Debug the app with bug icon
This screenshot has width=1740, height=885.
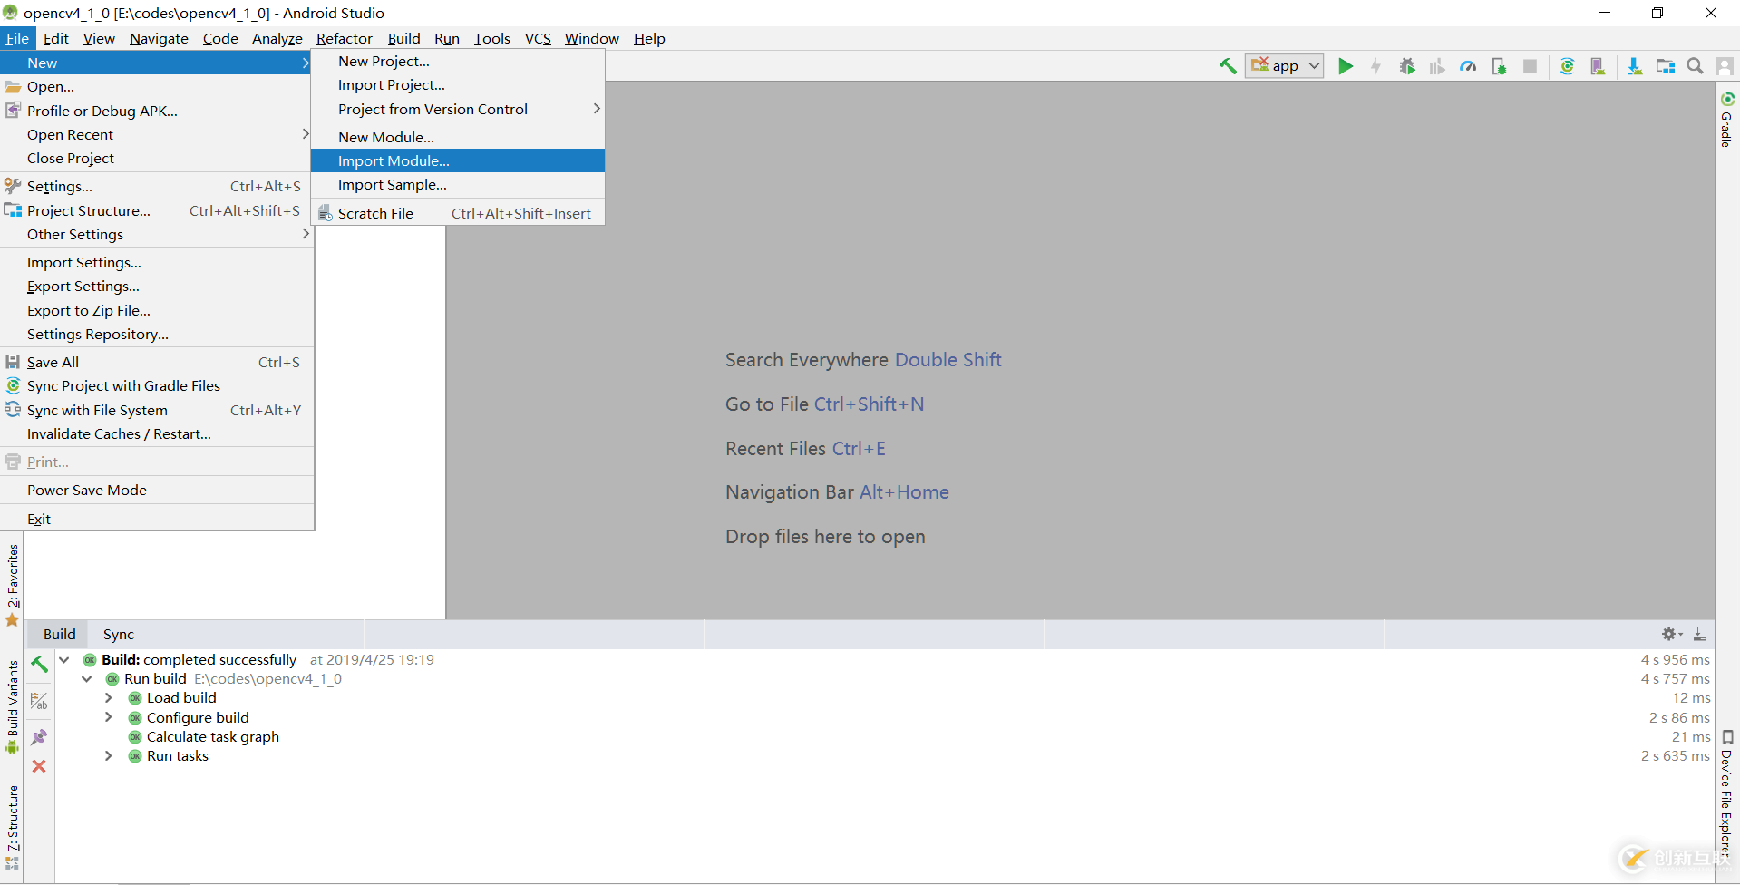[1407, 66]
